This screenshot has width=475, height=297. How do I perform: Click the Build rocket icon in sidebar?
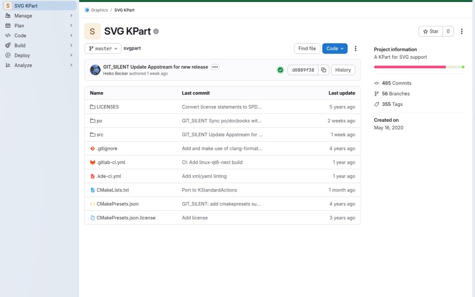coord(8,46)
